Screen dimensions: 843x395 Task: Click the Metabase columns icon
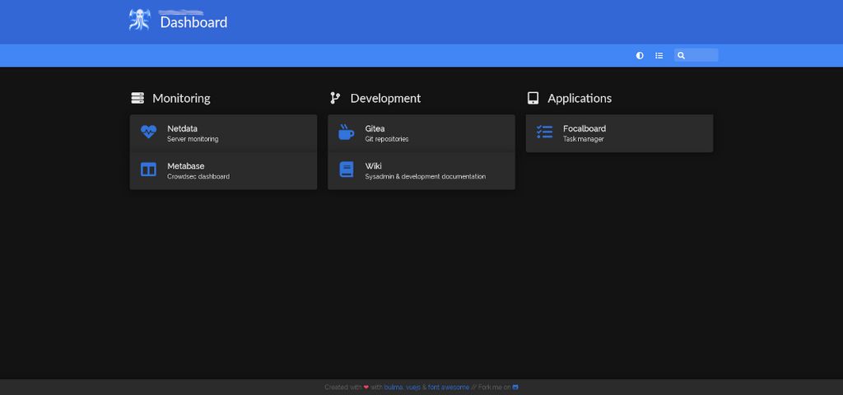click(x=148, y=170)
